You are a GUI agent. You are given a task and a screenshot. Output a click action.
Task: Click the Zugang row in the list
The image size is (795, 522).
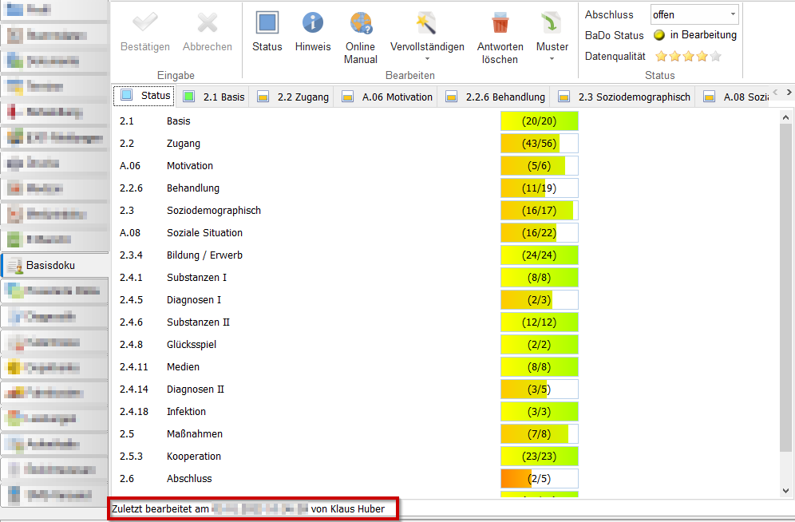pyautogui.click(x=184, y=144)
